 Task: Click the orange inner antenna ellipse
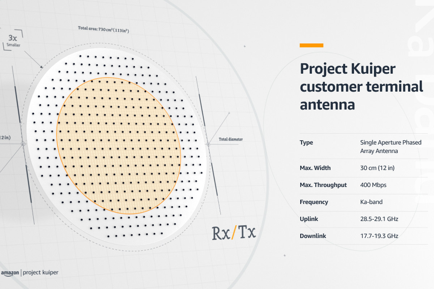pos(118,146)
